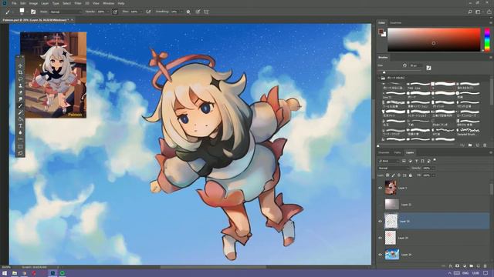Click the foreground color swatch
Image resolution: width=494 pixels, height=277 pixels.
coord(381,31)
